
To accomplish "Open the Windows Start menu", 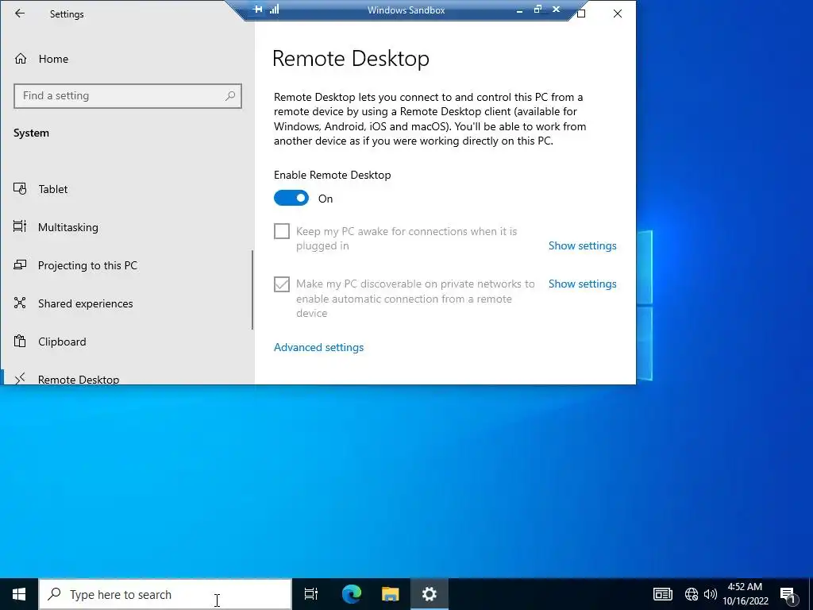I will coord(19,594).
